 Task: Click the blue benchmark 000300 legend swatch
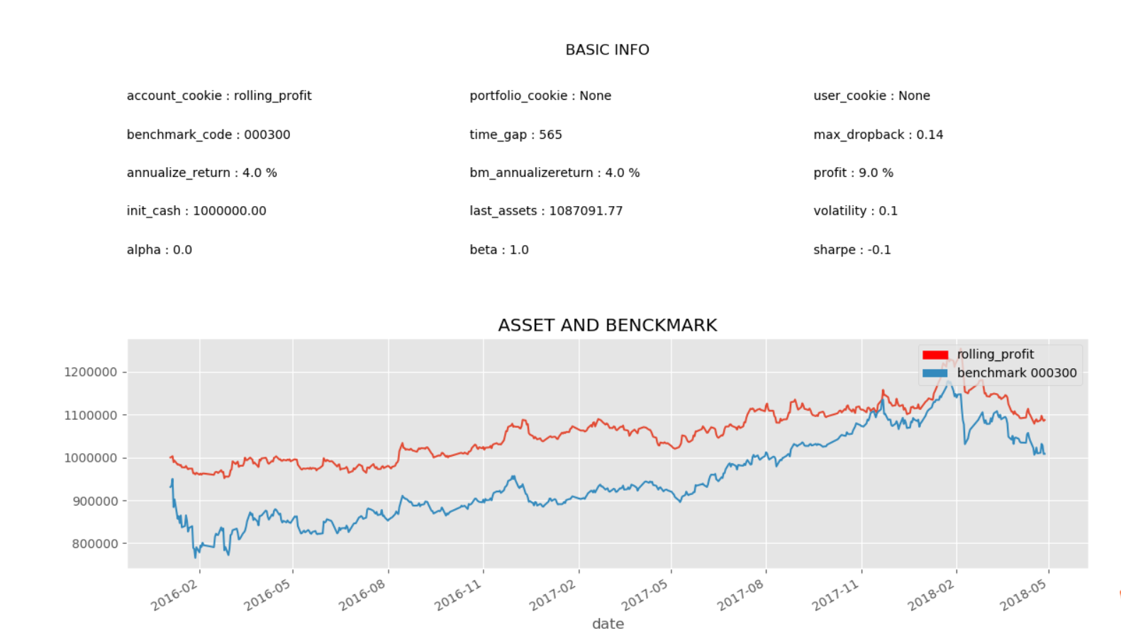click(935, 373)
